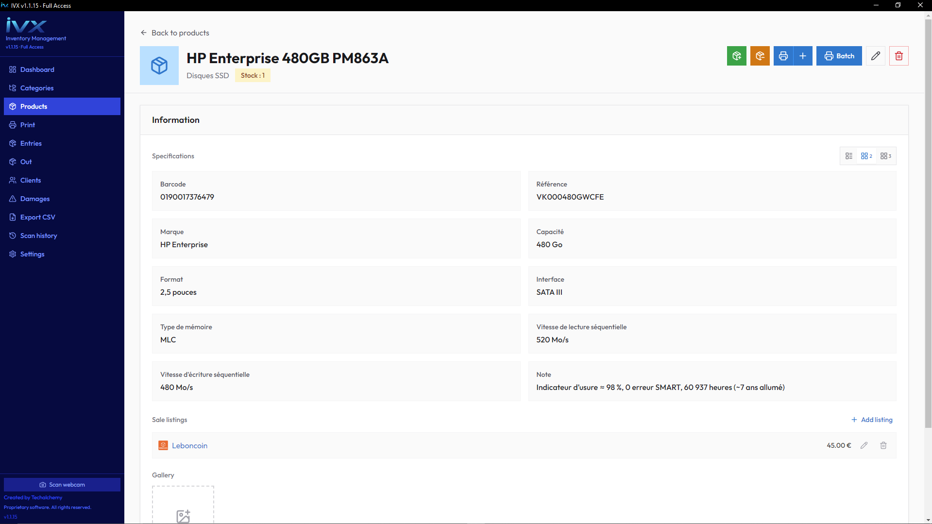Edit the Leboncoin listing price
932x524 pixels.
[864, 445]
